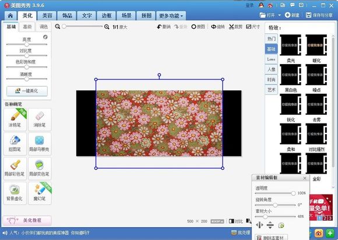
Task: Select the 局部马赛克 mosaic tool
Action: point(40,144)
